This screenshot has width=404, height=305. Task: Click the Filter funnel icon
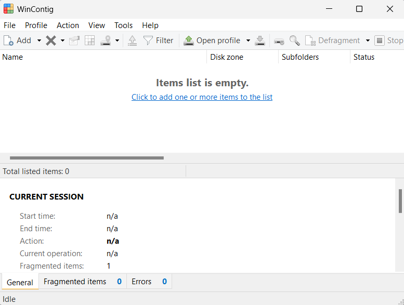148,41
